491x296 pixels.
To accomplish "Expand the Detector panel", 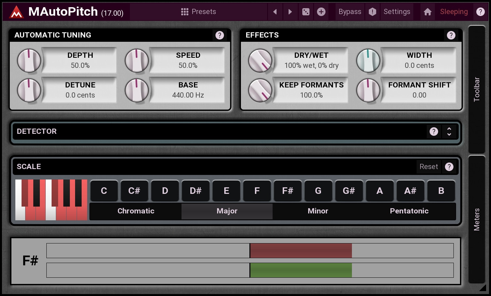I will coord(449,132).
